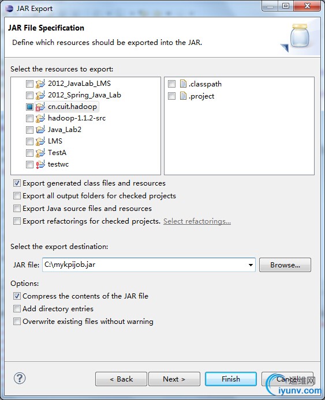Viewport: 325px width, 400px height.
Task: Click the Browse... button
Action: point(285,265)
